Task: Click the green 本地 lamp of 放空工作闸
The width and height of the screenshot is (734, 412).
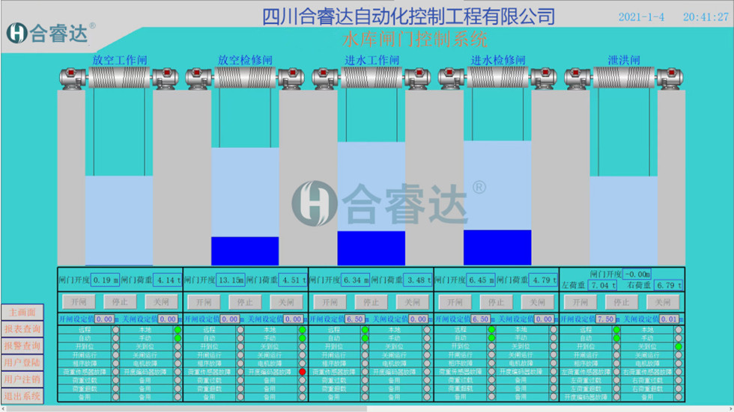Action: click(178, 330)
